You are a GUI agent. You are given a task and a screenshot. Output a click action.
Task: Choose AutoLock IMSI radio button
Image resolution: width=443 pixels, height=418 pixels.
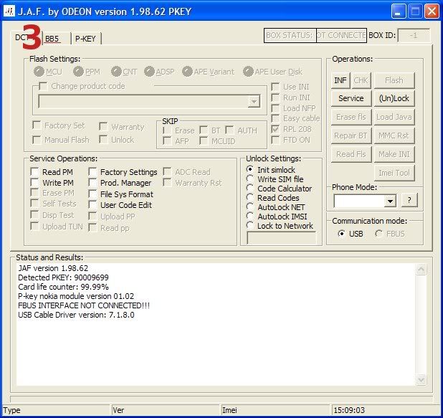[249, 216]
